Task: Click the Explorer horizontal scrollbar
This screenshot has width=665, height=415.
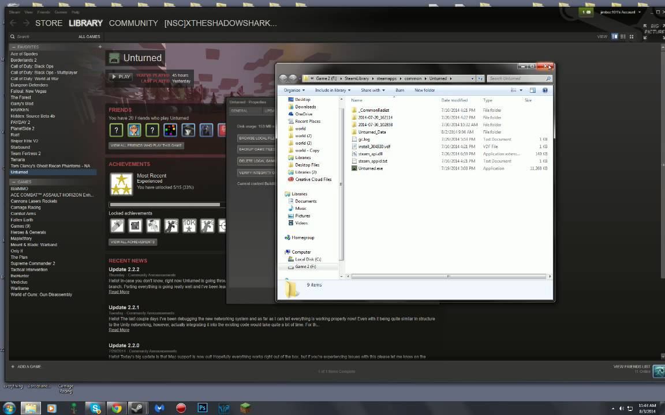Action: [449, 276]
